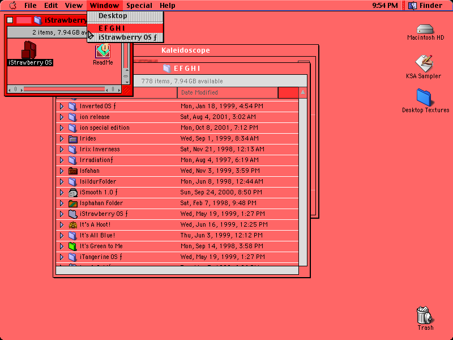Choose Desktop from the Window menu
453x340 pixels.
(125, 16)
